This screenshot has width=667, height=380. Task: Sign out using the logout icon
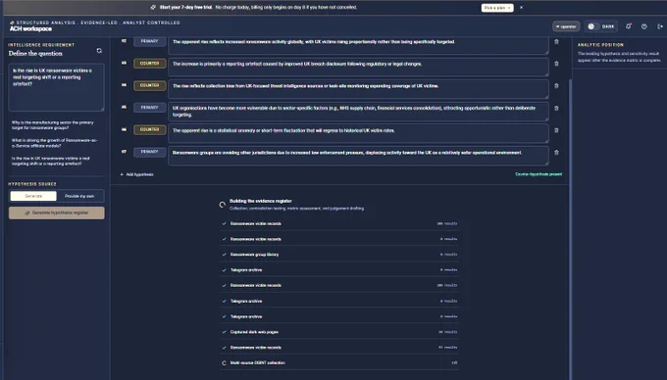pyautogui.click(x=660, y=26)
